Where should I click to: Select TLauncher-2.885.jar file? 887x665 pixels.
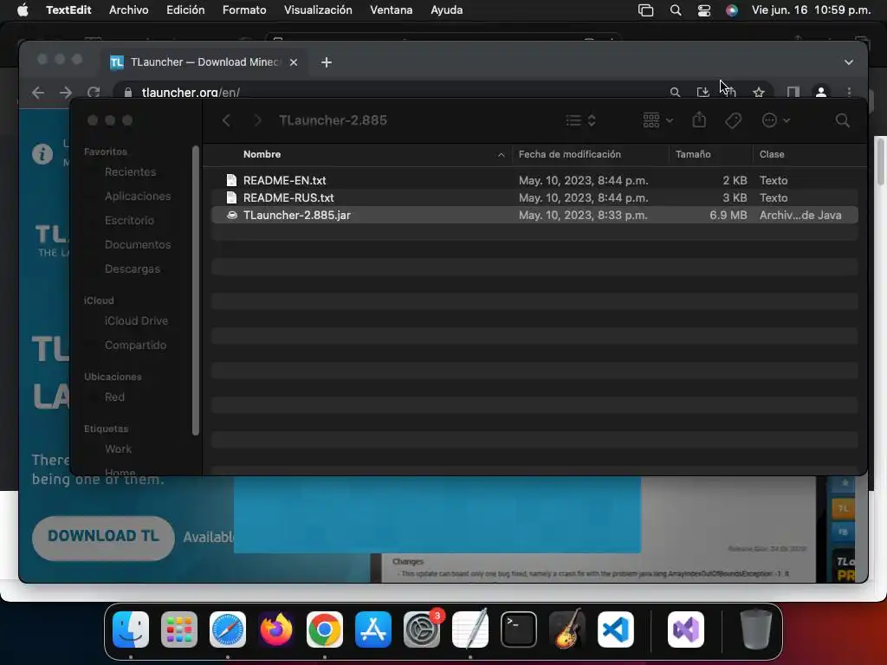(534, 215)
